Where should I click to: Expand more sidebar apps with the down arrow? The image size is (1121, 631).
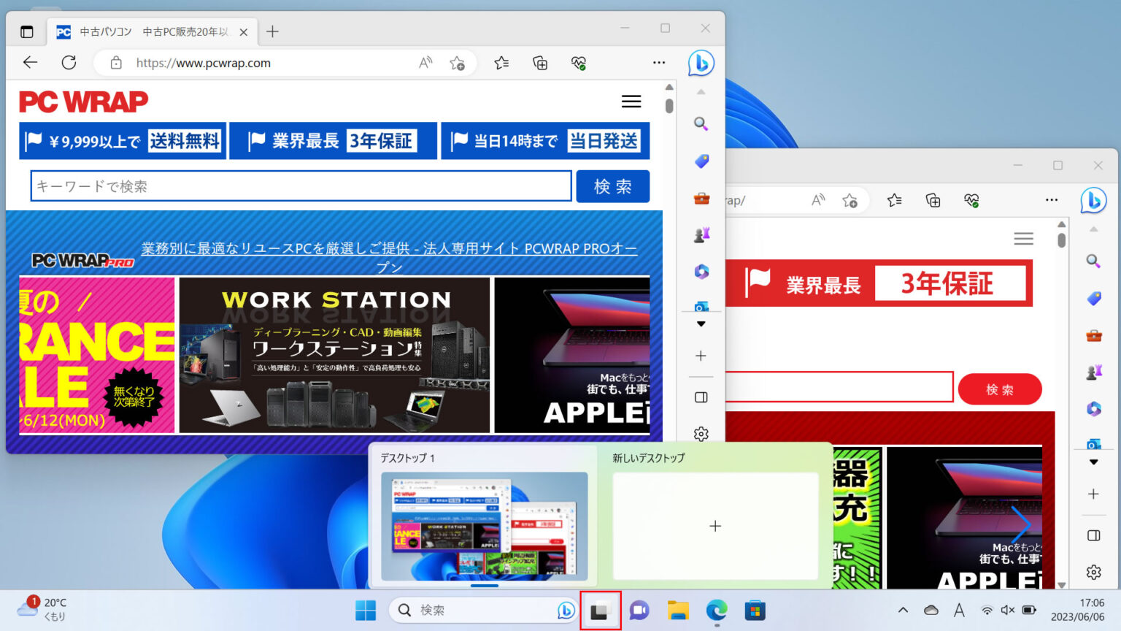(701, 324)
